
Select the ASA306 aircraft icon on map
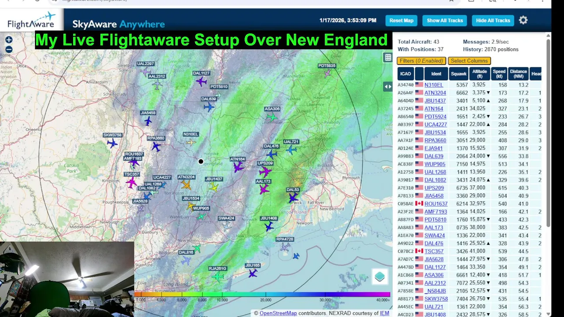click(272, 117)
